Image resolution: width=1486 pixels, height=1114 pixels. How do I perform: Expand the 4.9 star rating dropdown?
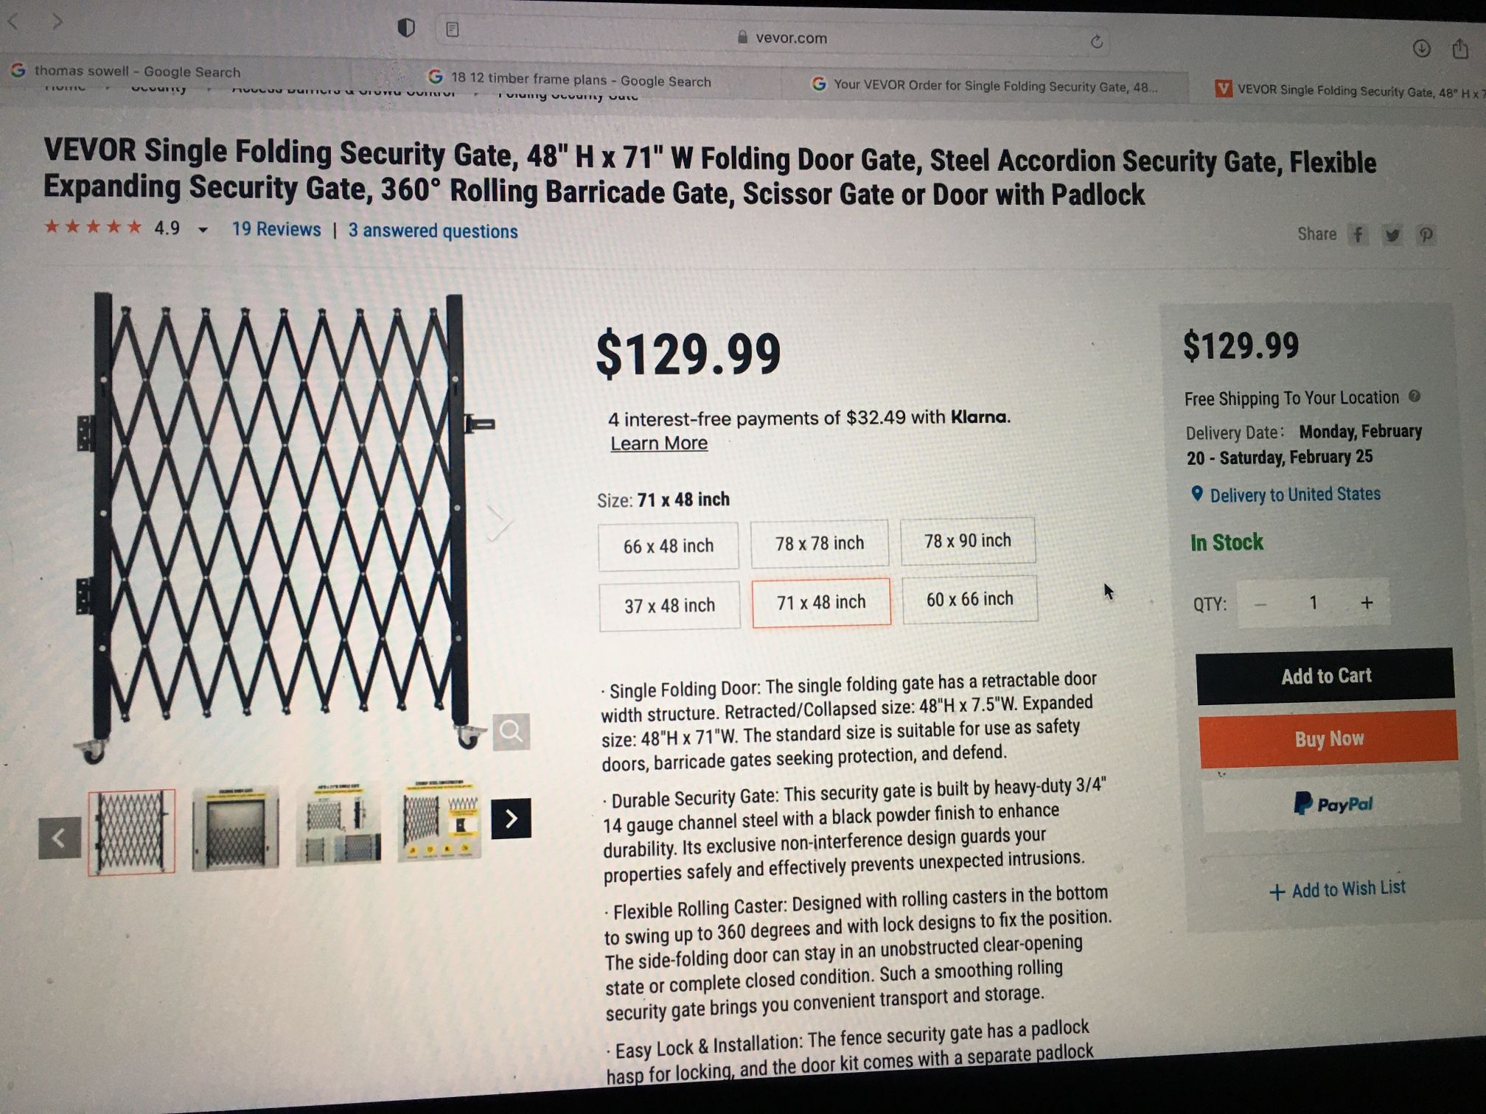click(x=203, y=230)
